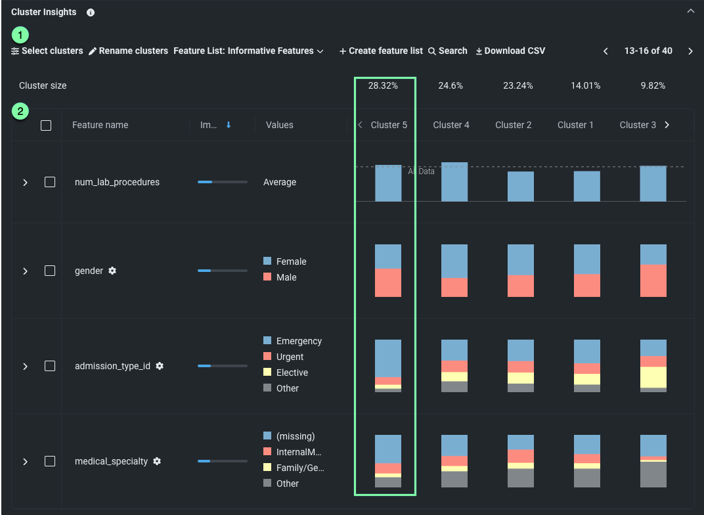Click Emergency blue color swatch in legend
The height and width of the screenshot is (515, 704).
(x=267, y=341)
